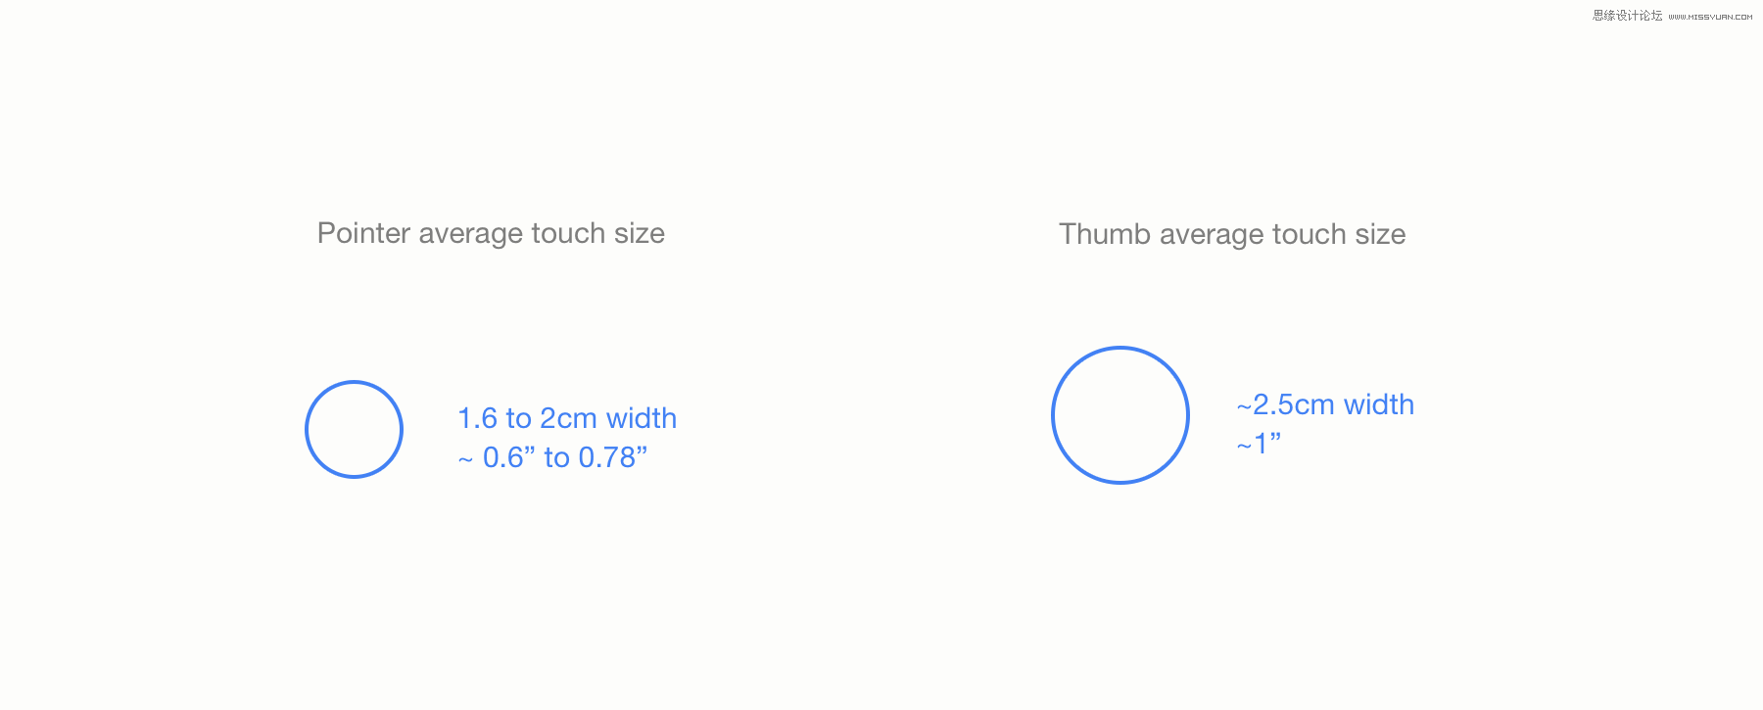Open the www.missyuan.com watermark link

[1710, 17]
